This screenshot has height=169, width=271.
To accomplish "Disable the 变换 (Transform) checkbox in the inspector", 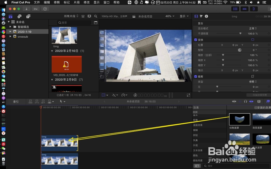I will click(x=196, y=39).
